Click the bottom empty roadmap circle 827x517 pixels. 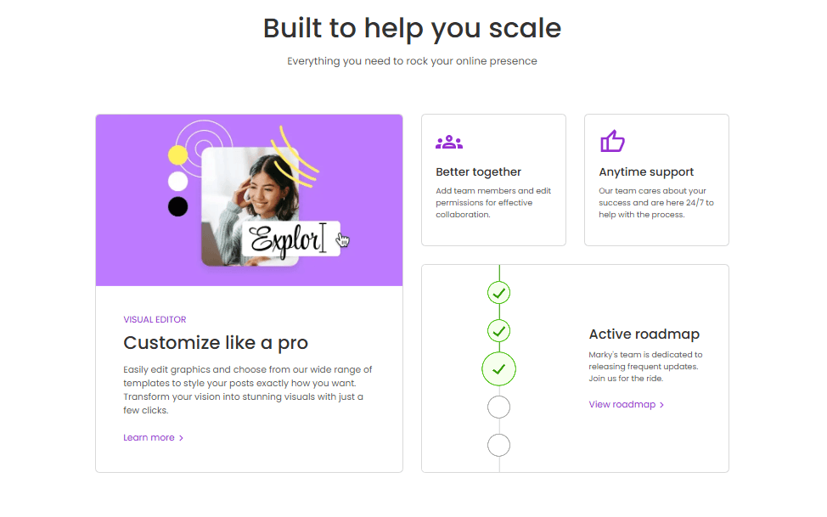[x=499, y=445]
